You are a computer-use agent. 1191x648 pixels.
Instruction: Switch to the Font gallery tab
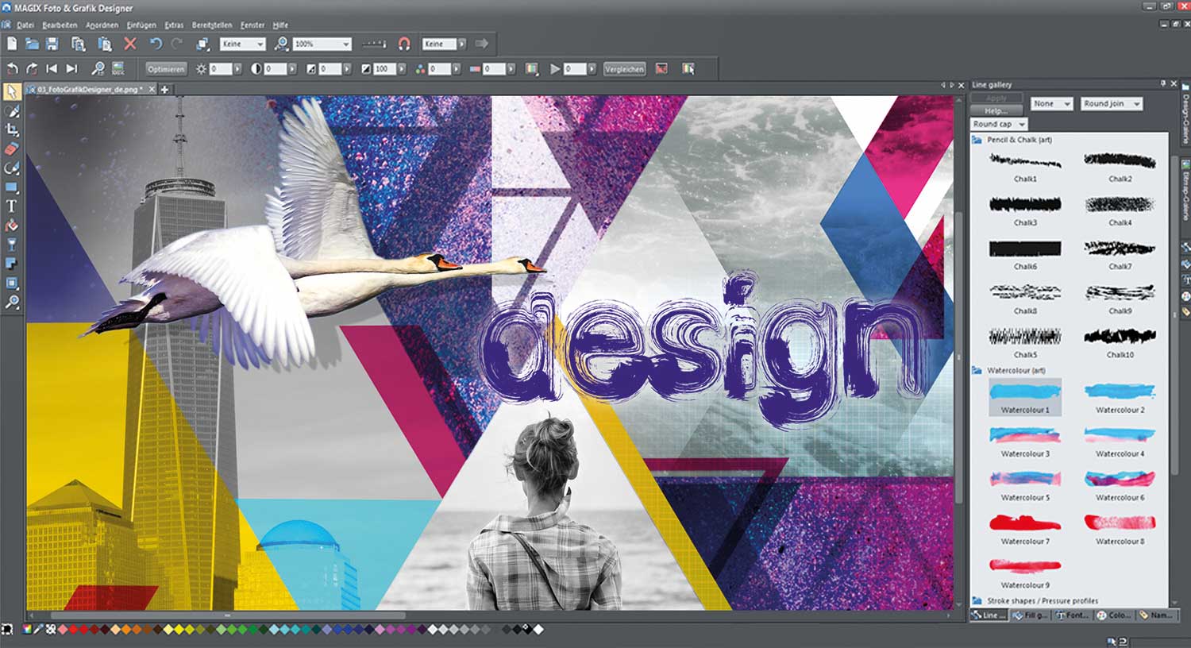[1072, 615]
